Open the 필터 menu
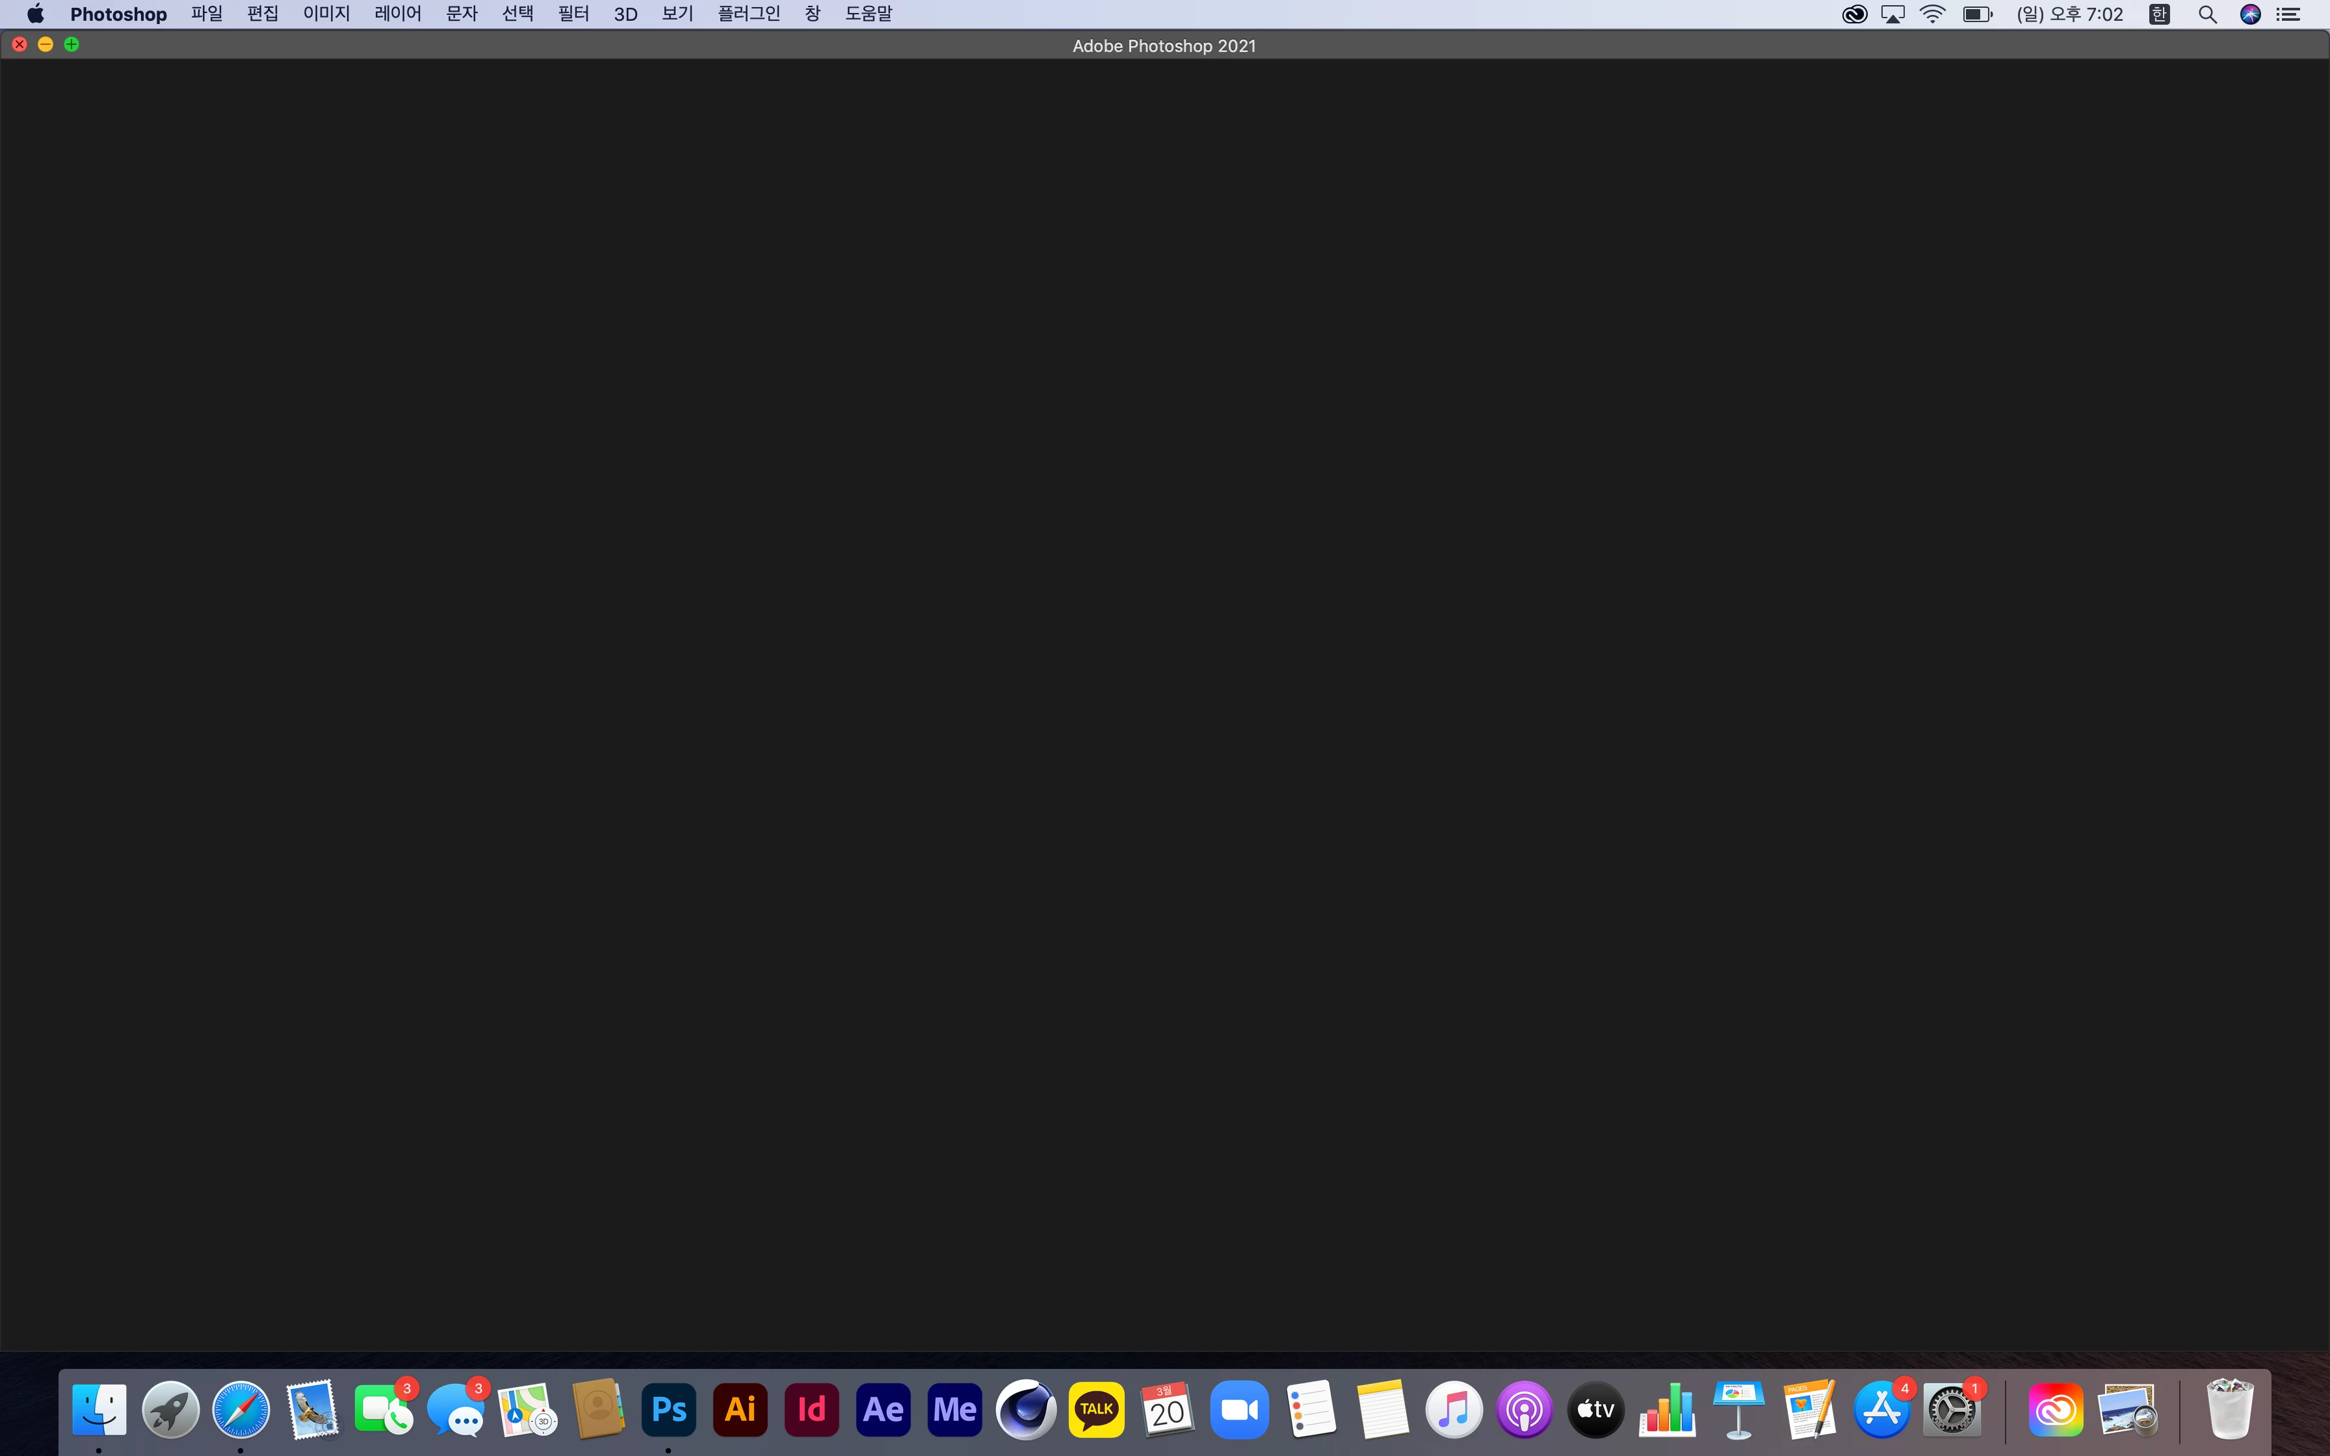This screenshot has width=2330, height=1456. 573,14
